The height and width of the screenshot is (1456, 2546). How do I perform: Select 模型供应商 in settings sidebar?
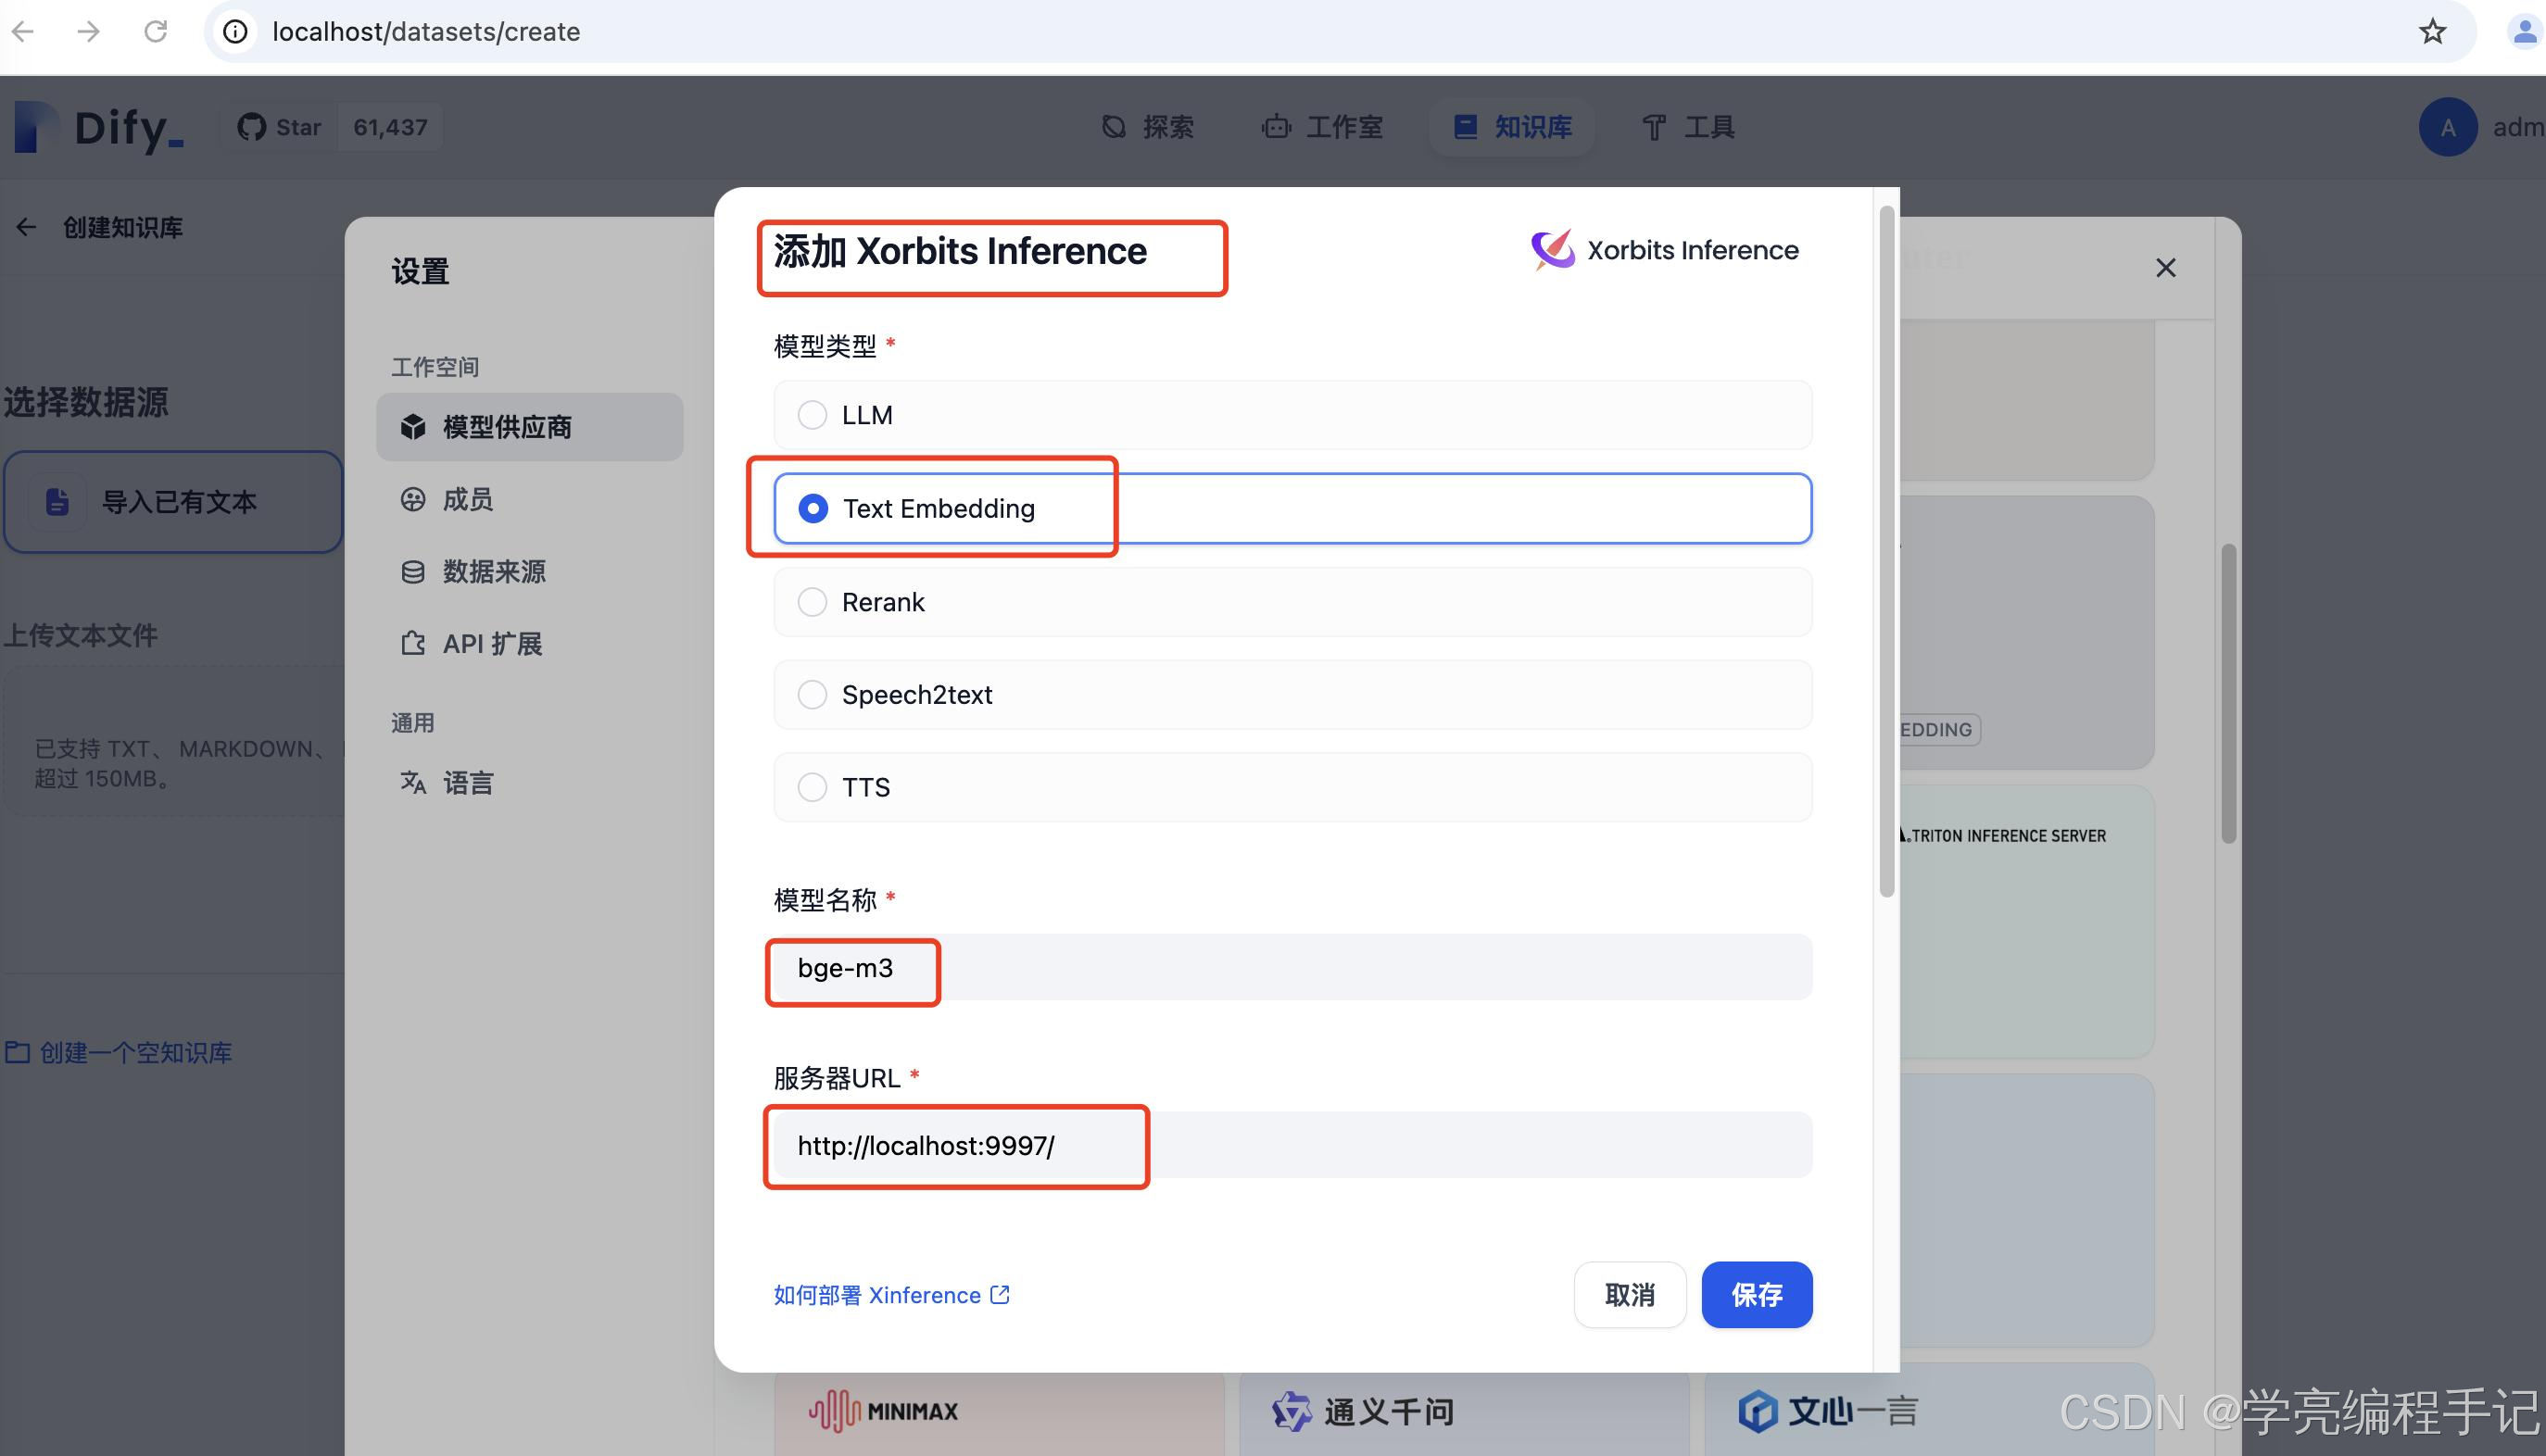point(529,427)
